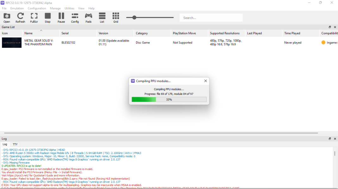This screenshot has height=189, width=338.
Task: Sort by the Serial column header
Action: [78, 33]
